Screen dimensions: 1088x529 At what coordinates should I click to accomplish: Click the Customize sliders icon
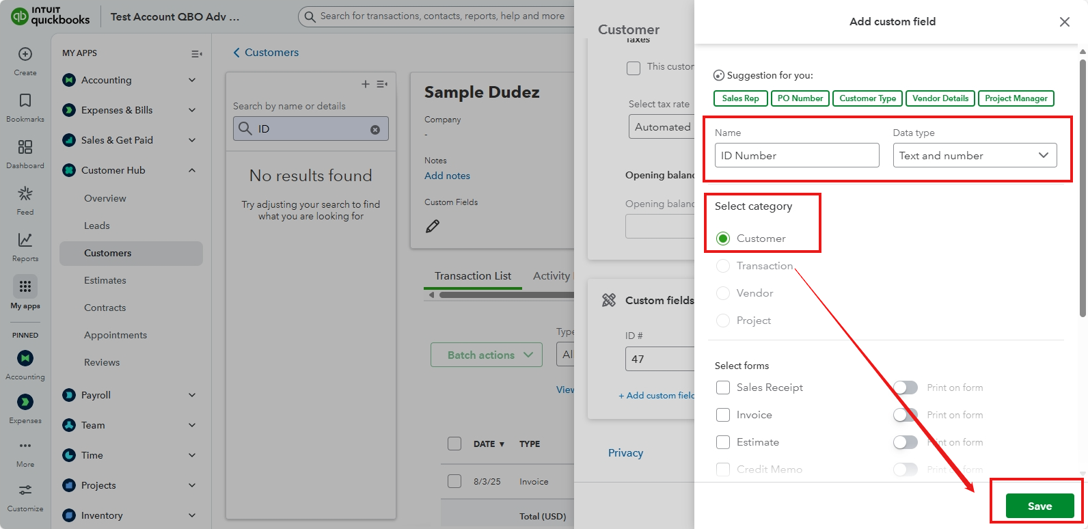(25, 491)
